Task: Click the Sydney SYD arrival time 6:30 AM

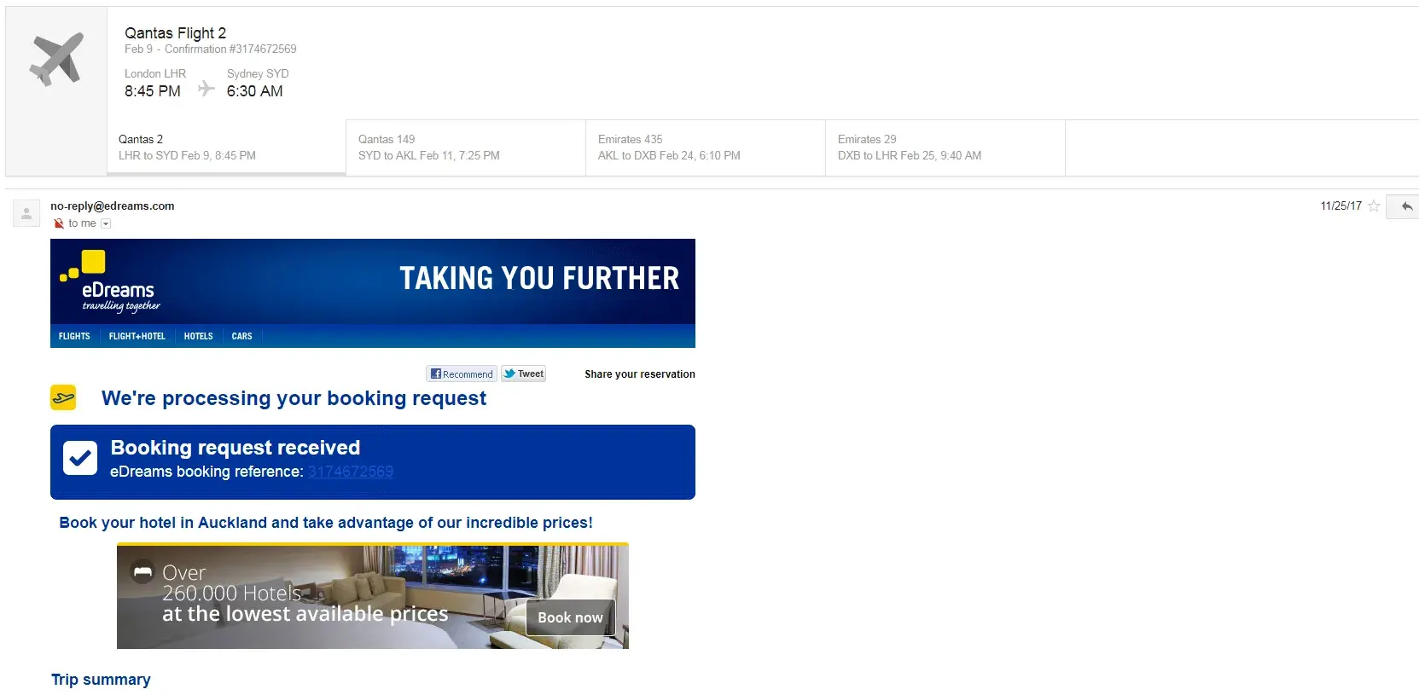Action: click(x=255, y=91)
